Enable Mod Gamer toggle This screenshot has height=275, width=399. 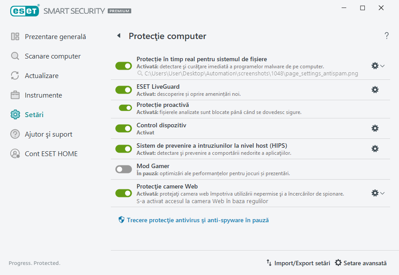123,169
